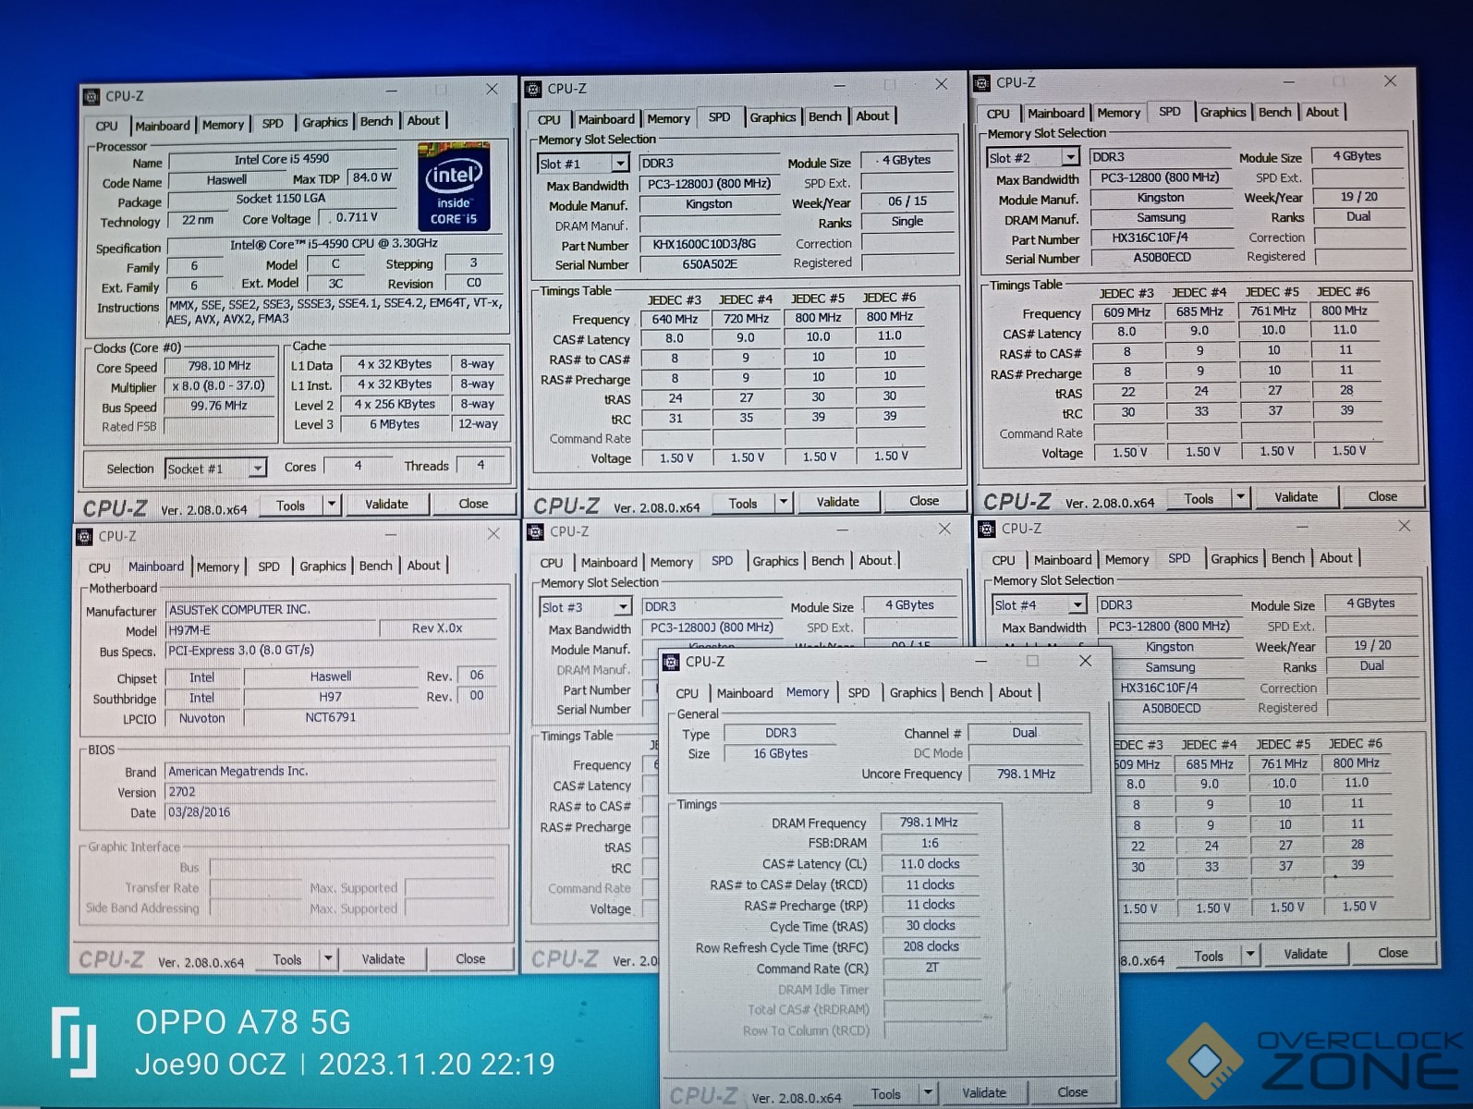Open the Slot #4 memory slot dropdown
Screen dimensions: 1473x1109
(x=1077, y=605)
